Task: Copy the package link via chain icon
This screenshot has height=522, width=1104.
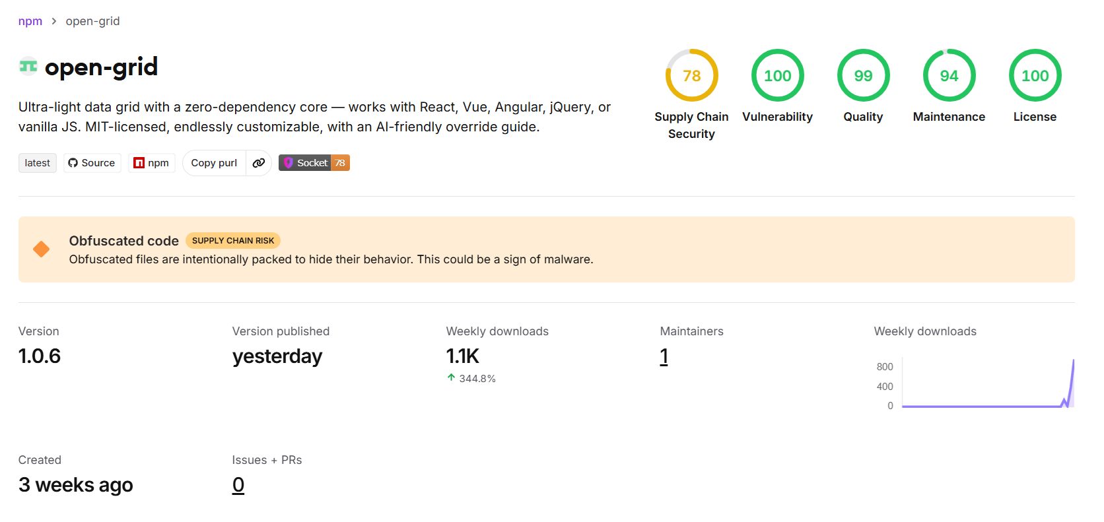Action: click(259, 163)
